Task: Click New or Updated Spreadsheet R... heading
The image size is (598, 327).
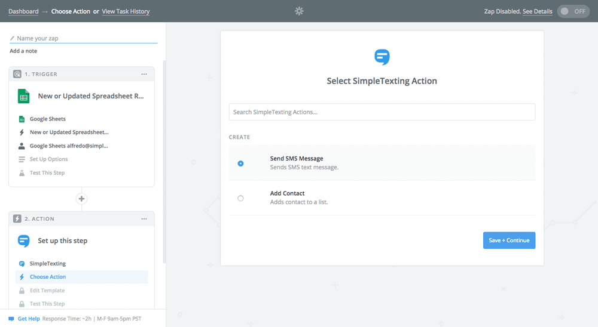Action: pos(91,96)
